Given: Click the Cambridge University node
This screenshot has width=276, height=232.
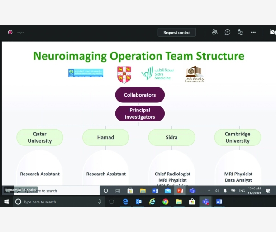Looking at the screenshot, I should pos(238,137).
